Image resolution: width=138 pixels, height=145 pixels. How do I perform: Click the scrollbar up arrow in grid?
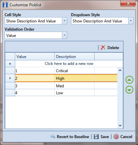point(120,70)
